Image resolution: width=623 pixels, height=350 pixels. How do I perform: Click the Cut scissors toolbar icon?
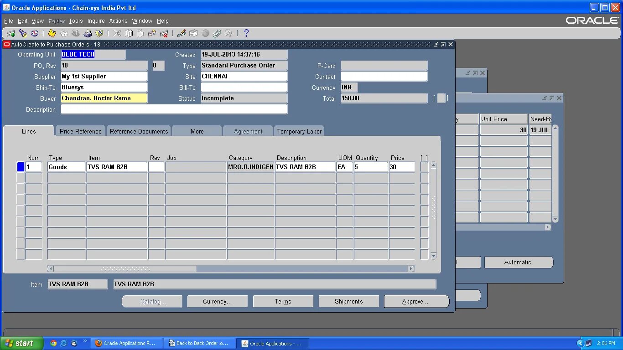pyautogui.click(x=117, y=33)
